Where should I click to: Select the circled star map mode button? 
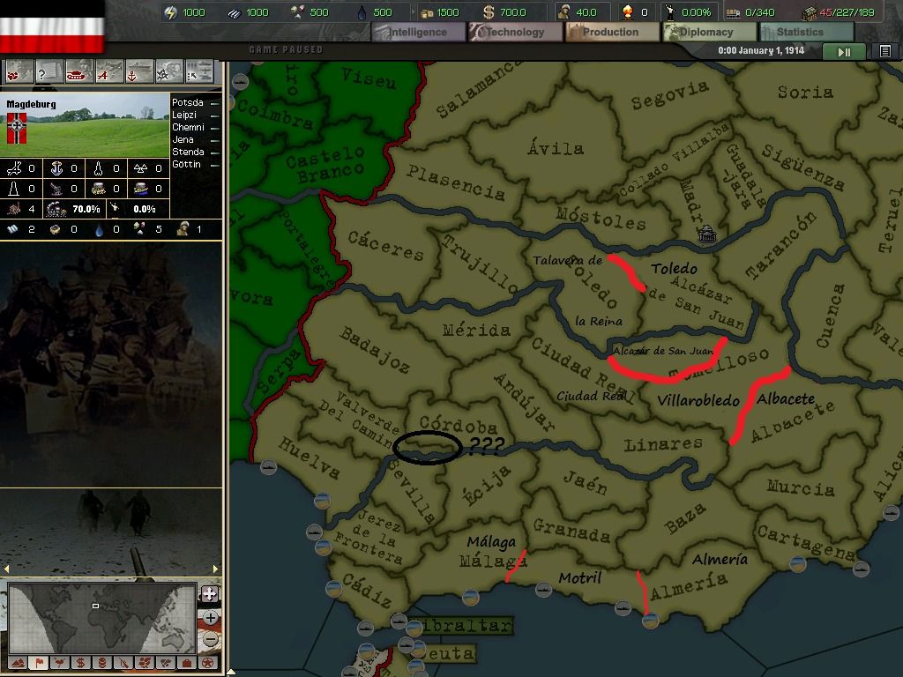point(208,663)
